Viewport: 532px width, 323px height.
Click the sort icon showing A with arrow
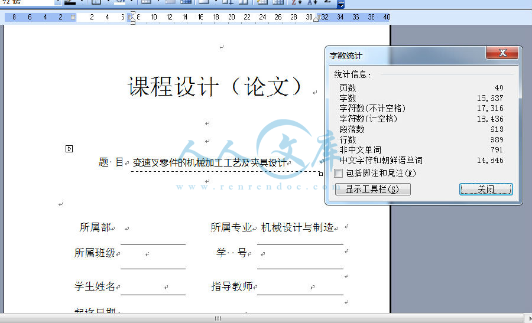312,3
